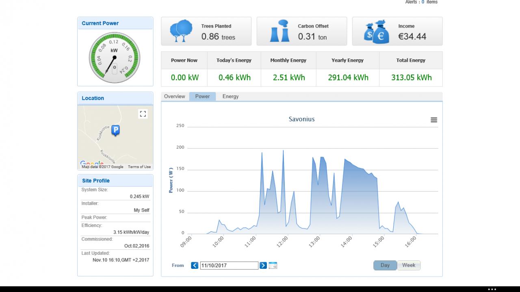Open the calendar date picker icon
Image resolution: width=520 pixels, height=292 pixels.
(x=273, y=265)
